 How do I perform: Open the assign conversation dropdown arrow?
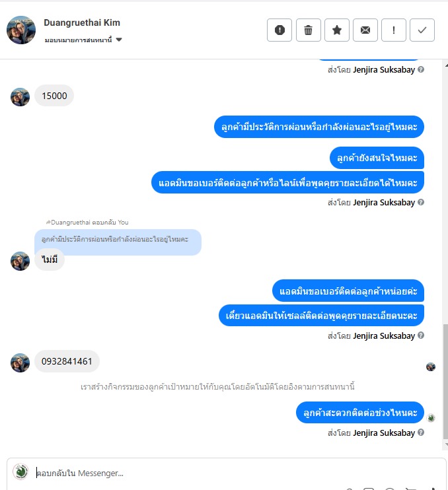[x=119, y=40]
